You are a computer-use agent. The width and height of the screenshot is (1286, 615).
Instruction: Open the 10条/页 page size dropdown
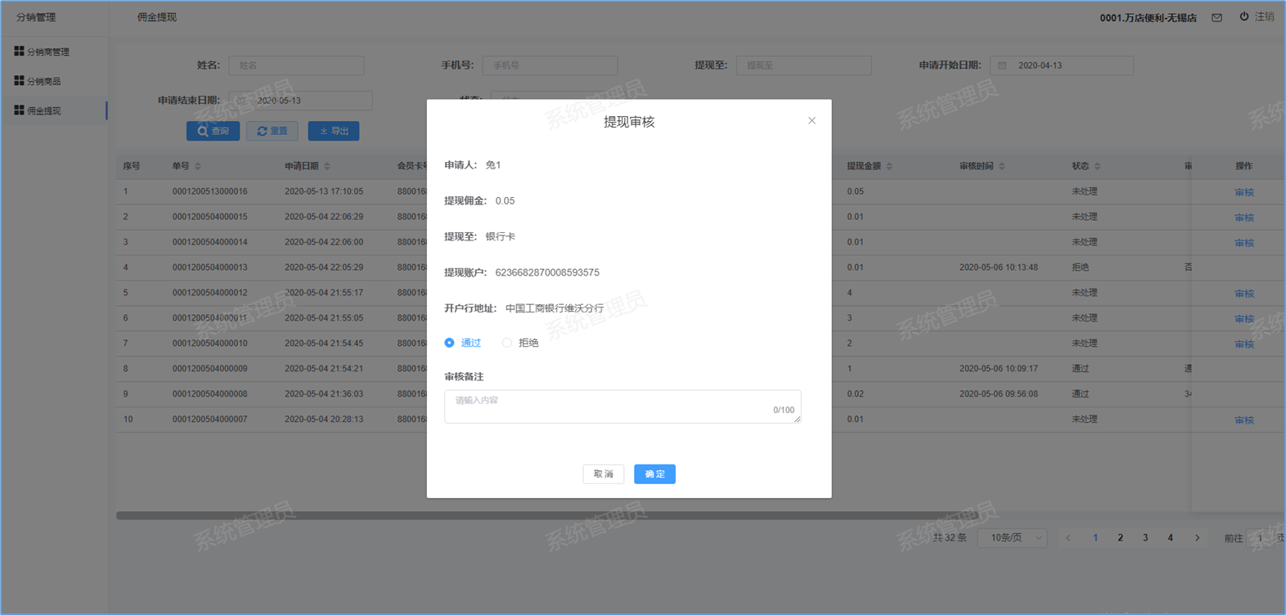1013,538
